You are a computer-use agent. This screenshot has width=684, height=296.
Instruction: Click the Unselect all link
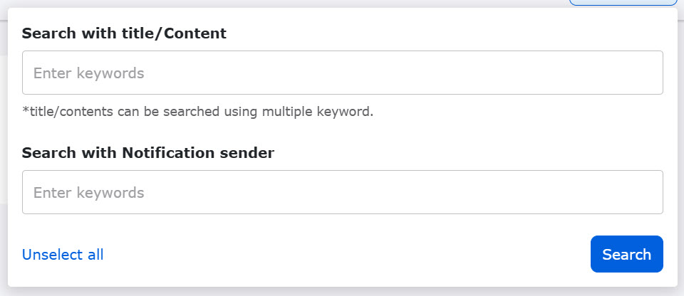tap(63, 255)
